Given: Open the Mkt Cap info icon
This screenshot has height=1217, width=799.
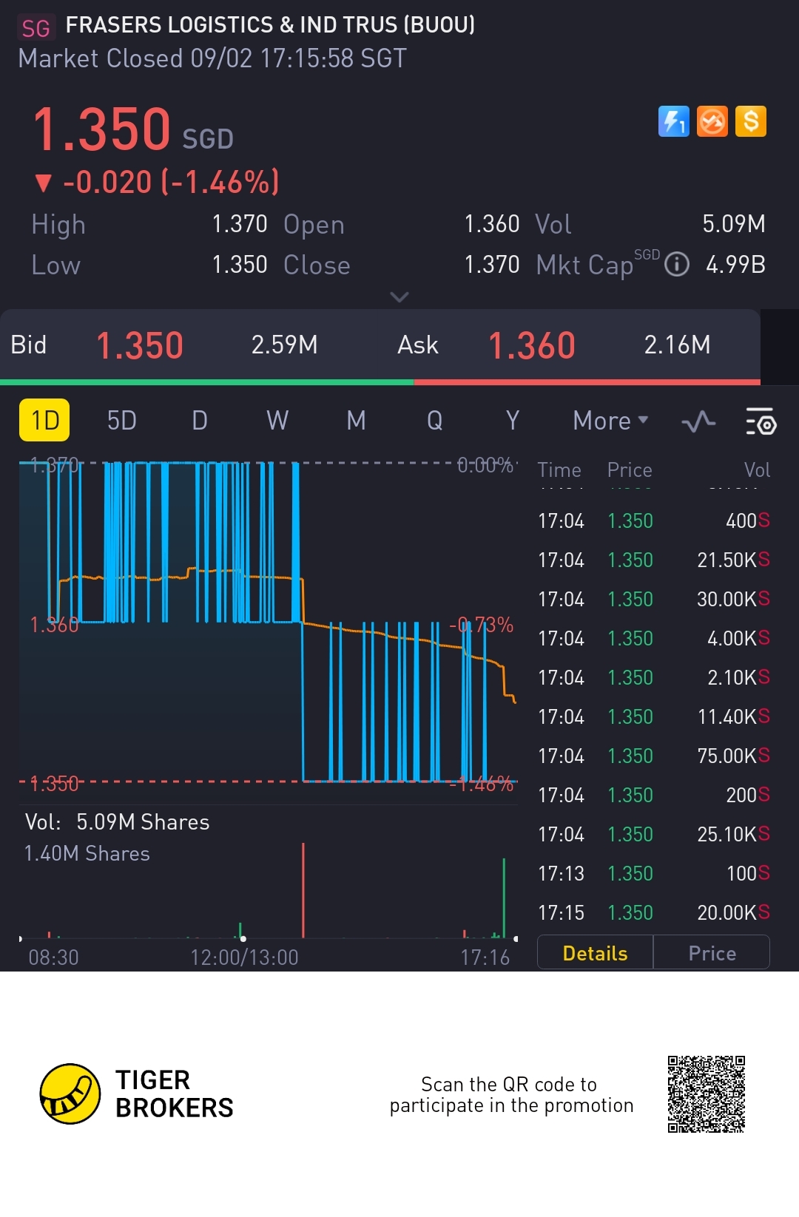Looking at the screenshot, I should 677,265.
